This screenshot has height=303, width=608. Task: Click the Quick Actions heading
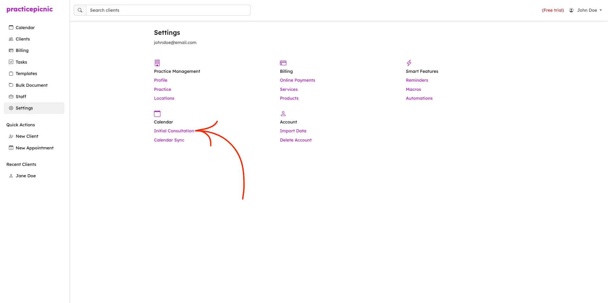click(x=21, y=125)
